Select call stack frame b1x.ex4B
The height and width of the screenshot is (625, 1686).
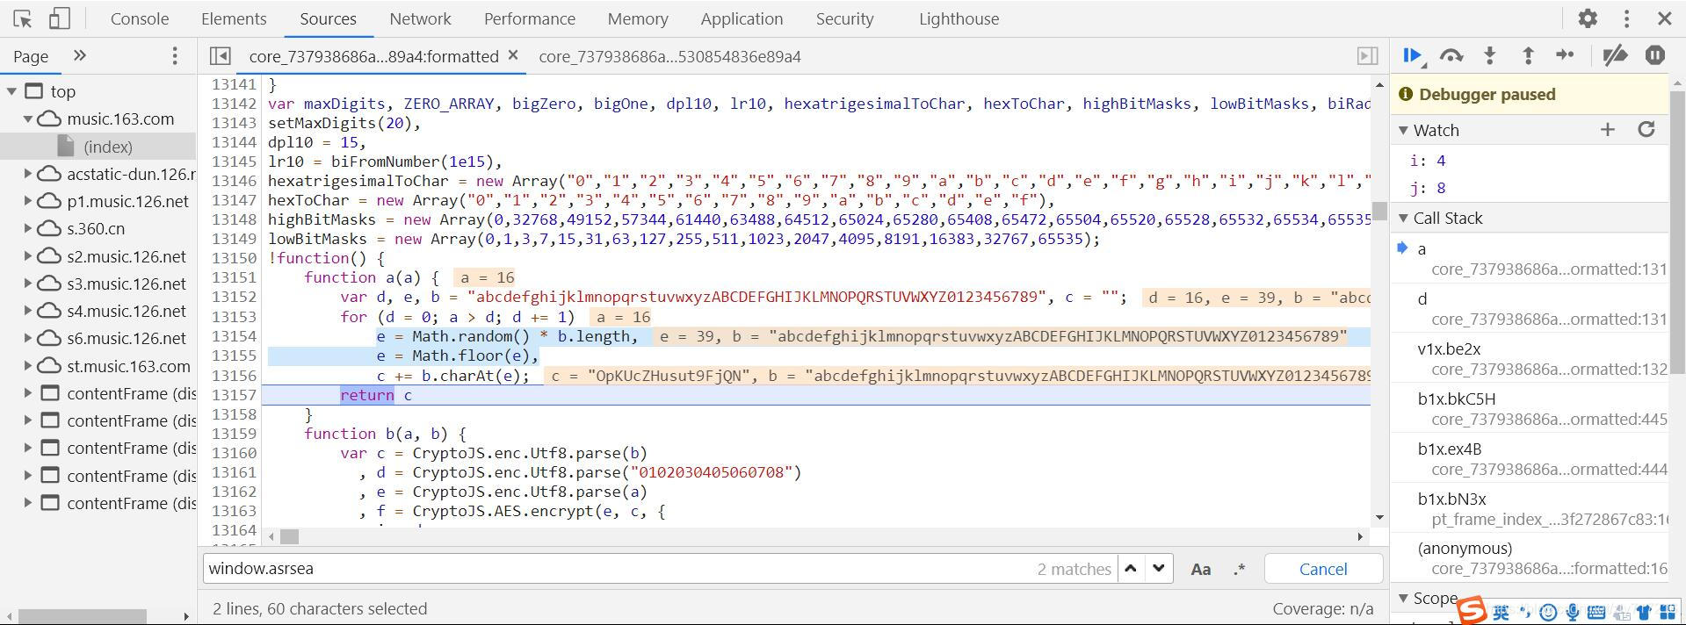tap(1530, 459)
